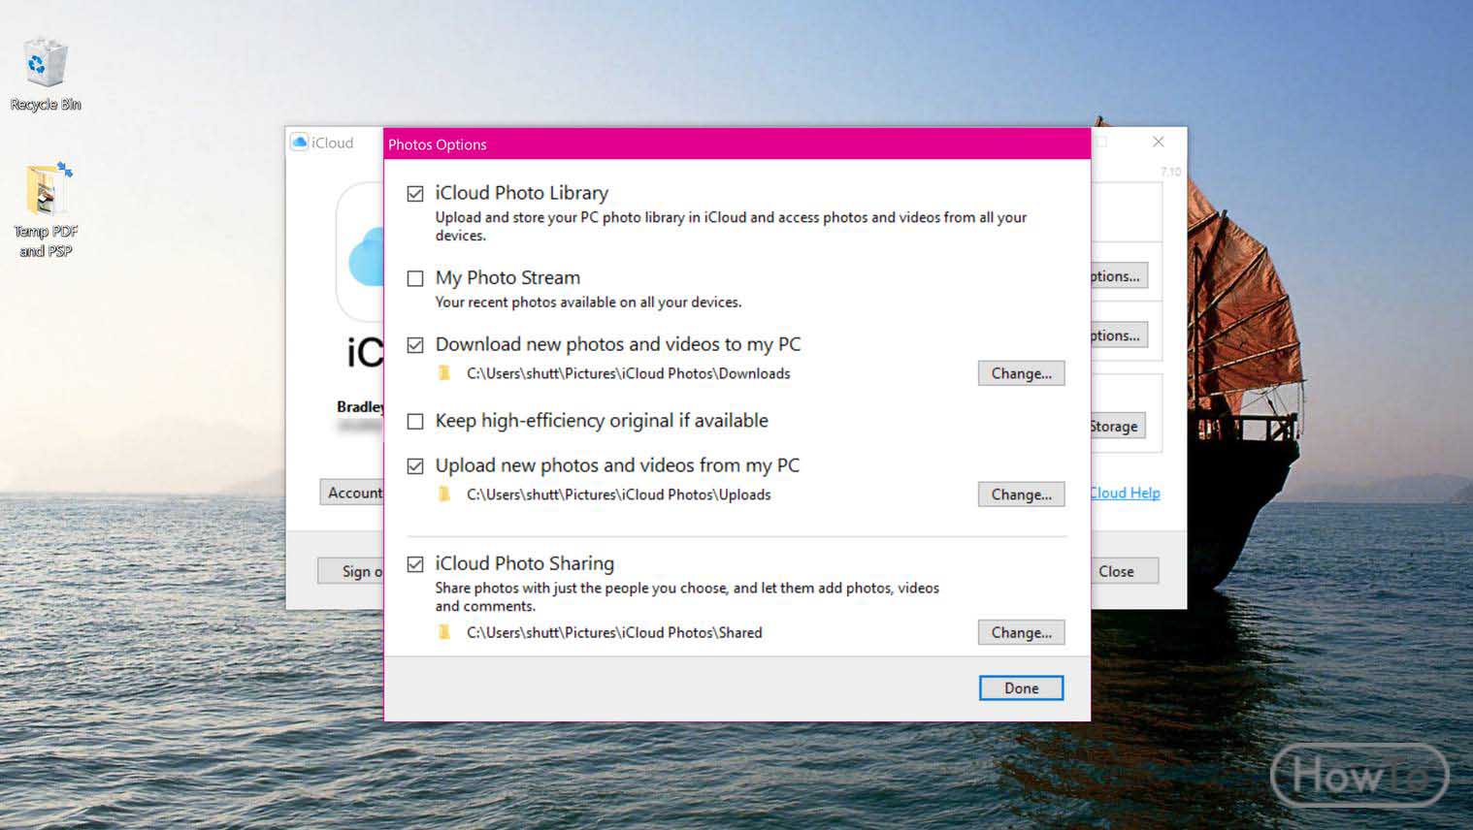Confirm the photo options with Done

[1021, 688]
